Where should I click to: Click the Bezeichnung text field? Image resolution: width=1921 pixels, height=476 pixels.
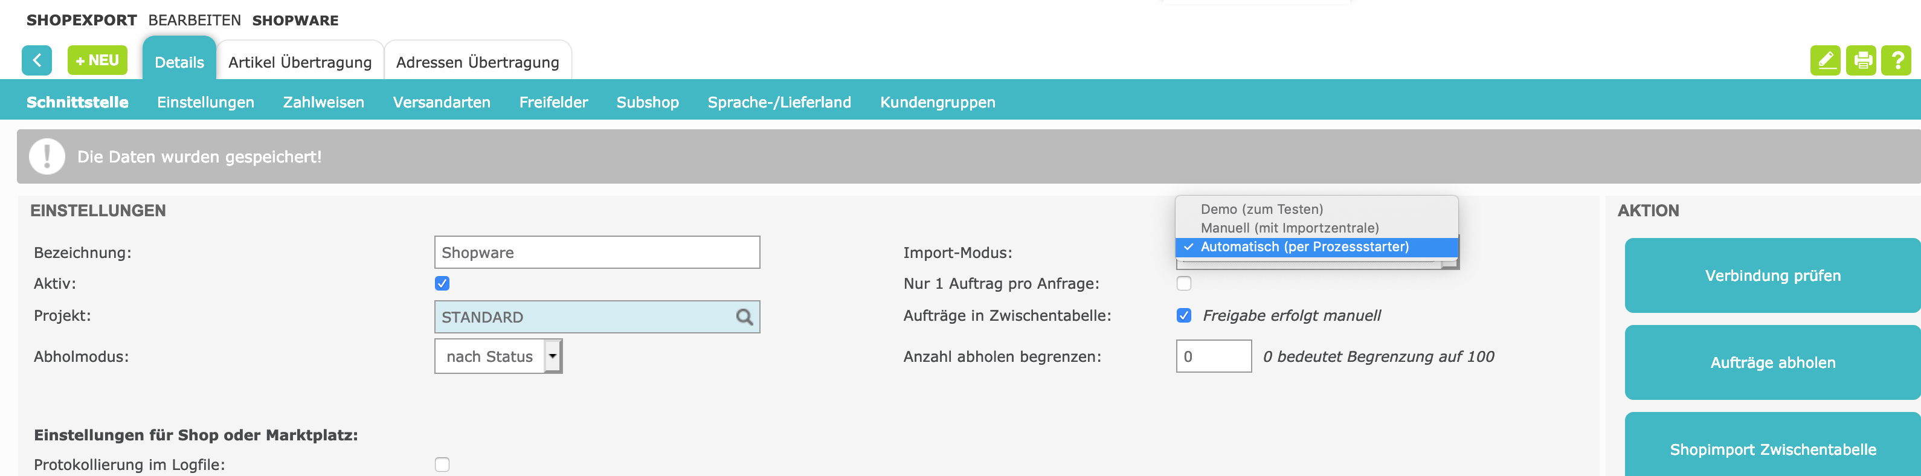click(x=597, y=253)
